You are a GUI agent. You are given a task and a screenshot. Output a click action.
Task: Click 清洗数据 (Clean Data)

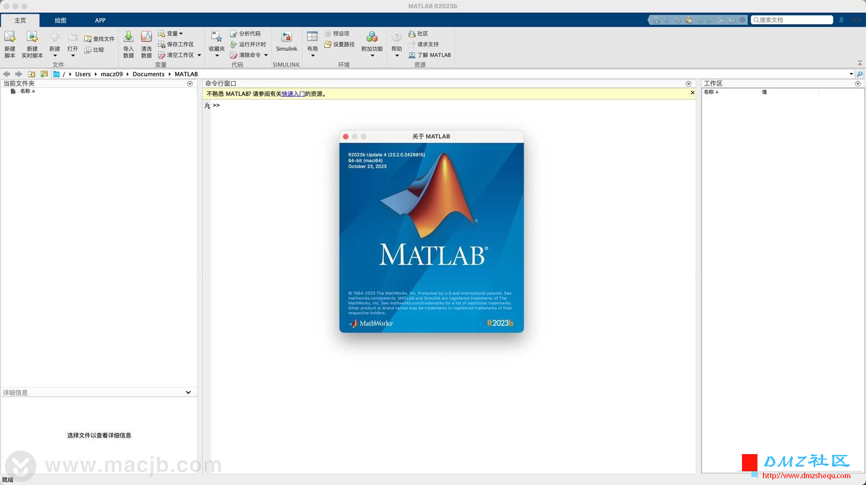coord(146,44)
